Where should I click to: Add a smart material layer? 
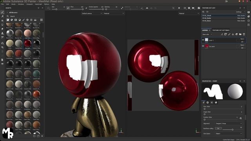[236, 34]
